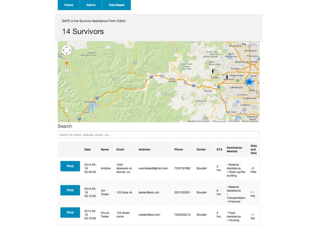This screenshot has height=226, width=318.
Task: Print Jim Tester's survivor record
Action: pos(70,190)
